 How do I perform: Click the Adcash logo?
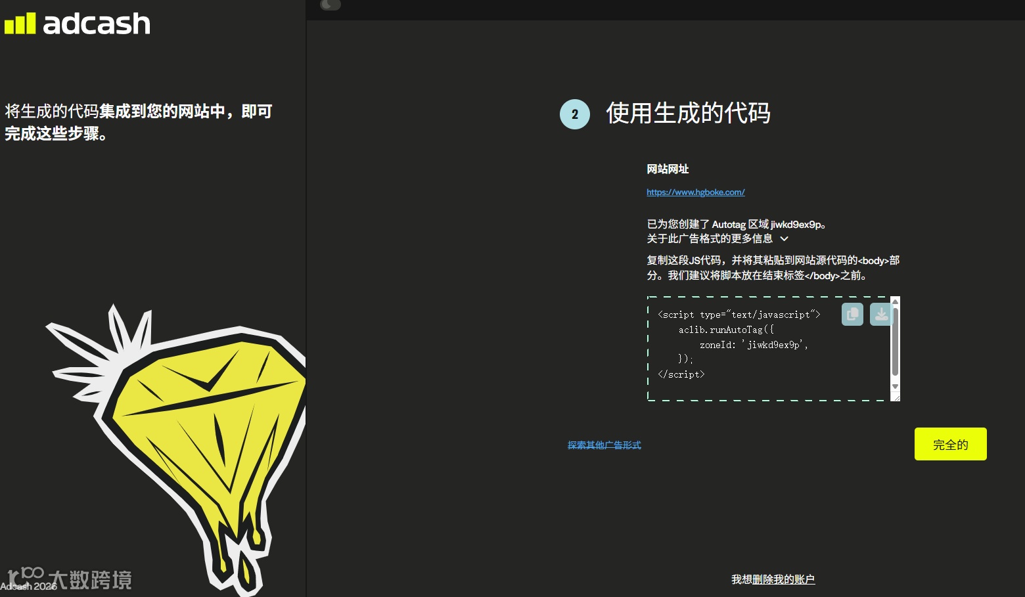pos(78,24)
